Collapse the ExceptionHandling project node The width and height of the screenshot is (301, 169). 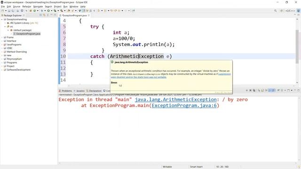coord(2,19)
